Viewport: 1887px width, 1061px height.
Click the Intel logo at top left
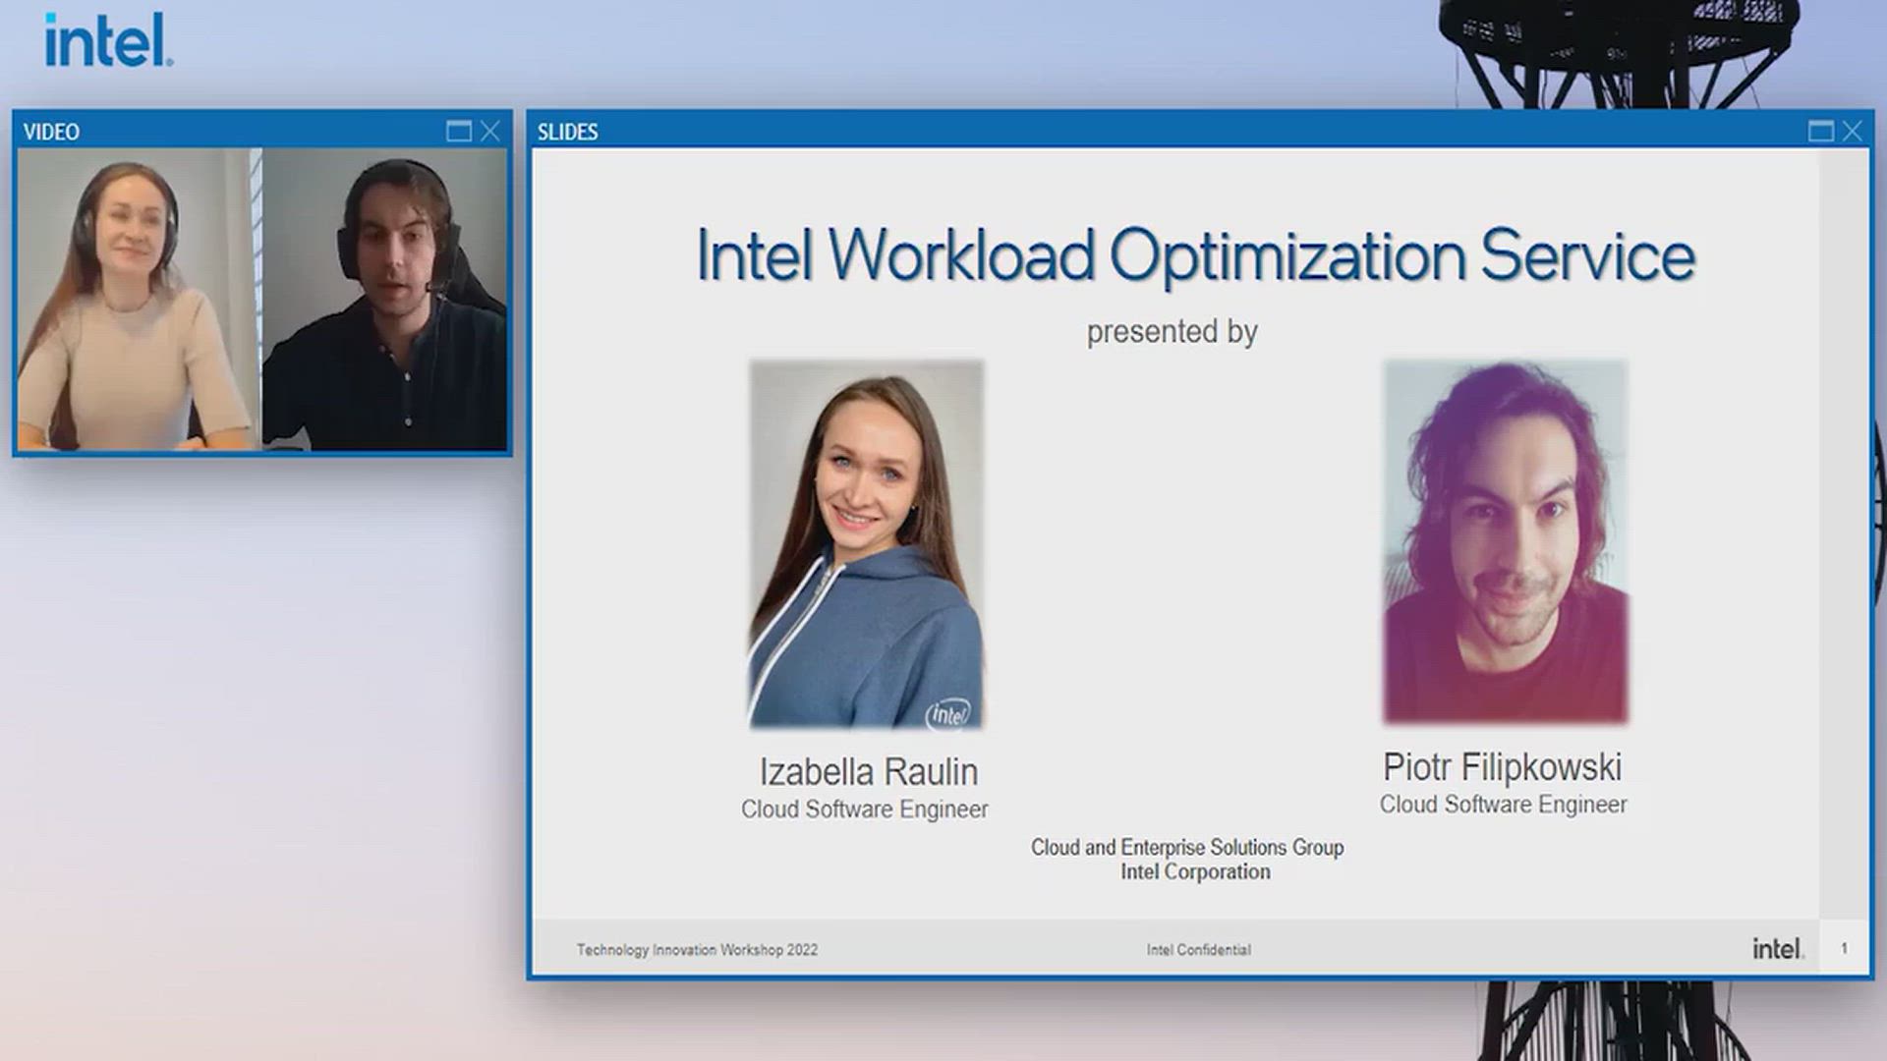108,40
